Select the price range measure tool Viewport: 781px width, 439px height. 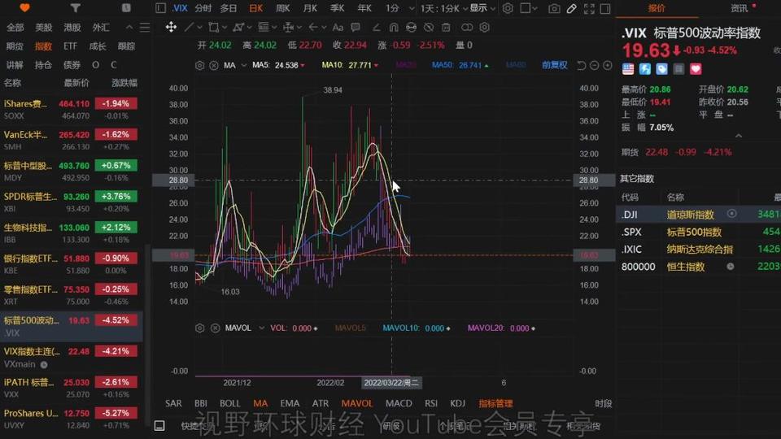coord(288,27)
